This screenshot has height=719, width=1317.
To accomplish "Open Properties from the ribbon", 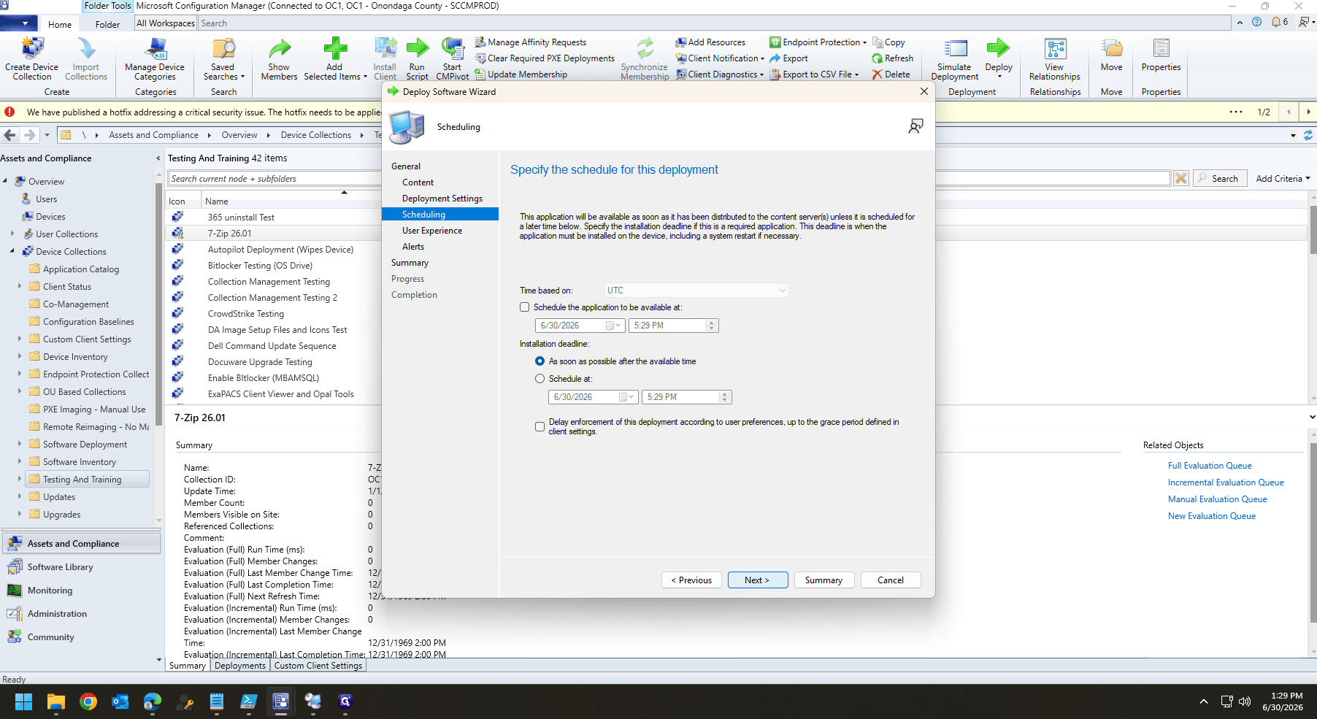I will pos(1161,55).
